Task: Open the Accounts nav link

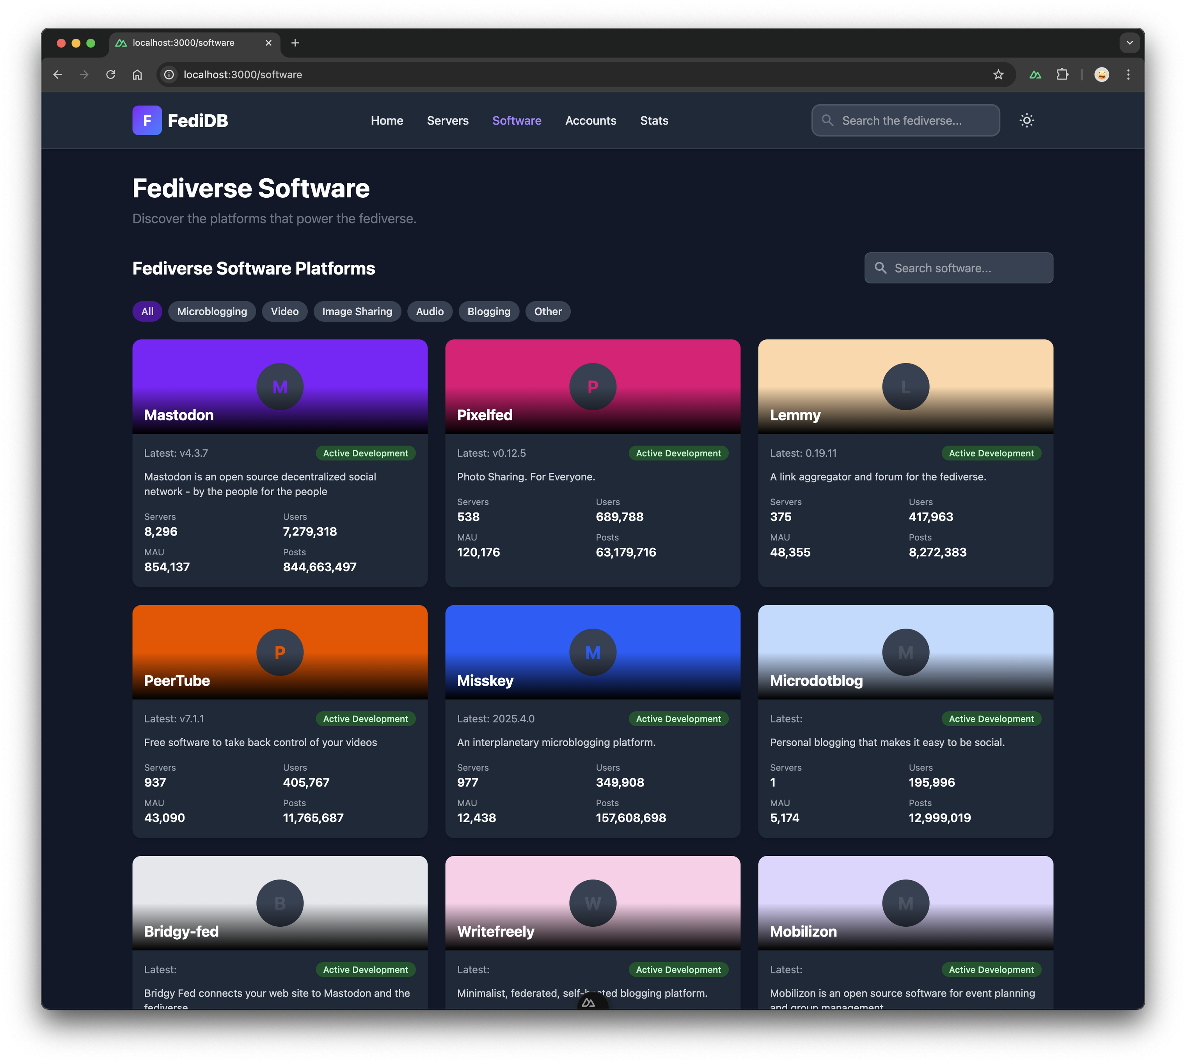Action: pos(591,121)
